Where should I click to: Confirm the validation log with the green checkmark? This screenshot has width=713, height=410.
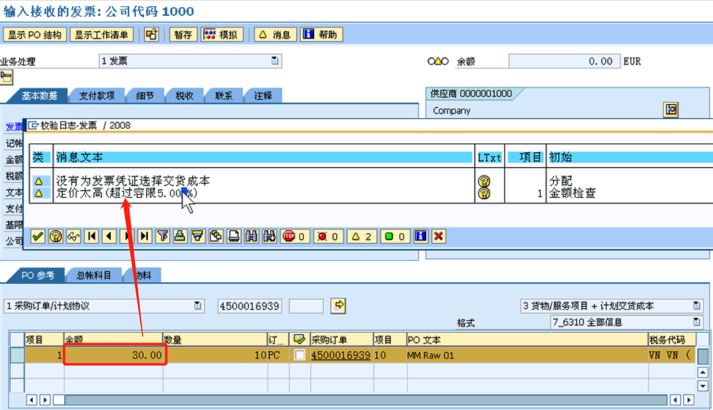37,236
